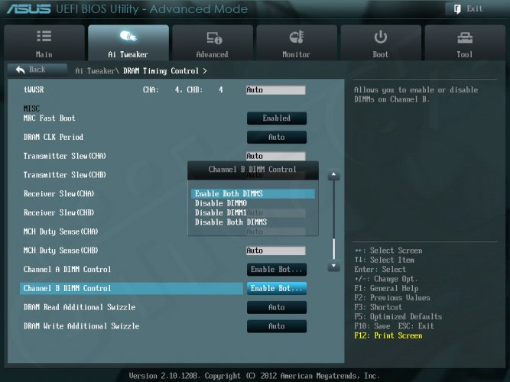
Task: Select the MRC Fast Boot label
Action: [x=49, y=118]
